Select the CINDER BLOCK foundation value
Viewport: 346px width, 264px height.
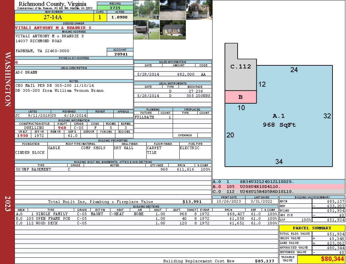pos(30,152)
